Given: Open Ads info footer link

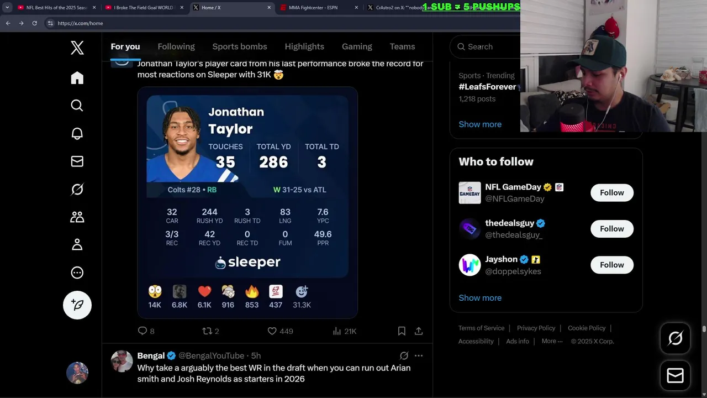Looking at the screenshot, I should (518, 341).
